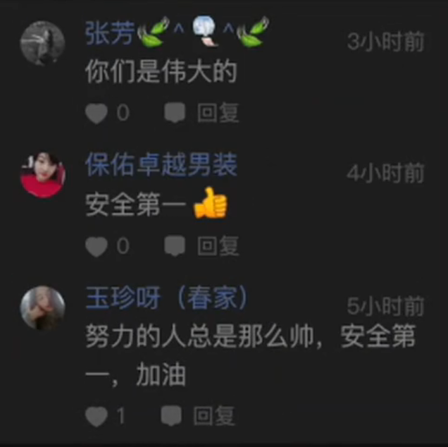
Task: Open 玉珍呀's profile avatar
Action: pyautogui.click(x=43, y=308)
